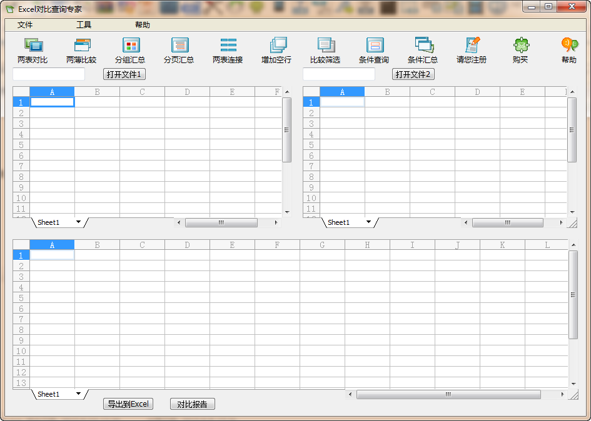The height and width of the screenshot is (421, 591).
Task: Open the 帮助 menu in menu bar
Action: pos(143,25)
